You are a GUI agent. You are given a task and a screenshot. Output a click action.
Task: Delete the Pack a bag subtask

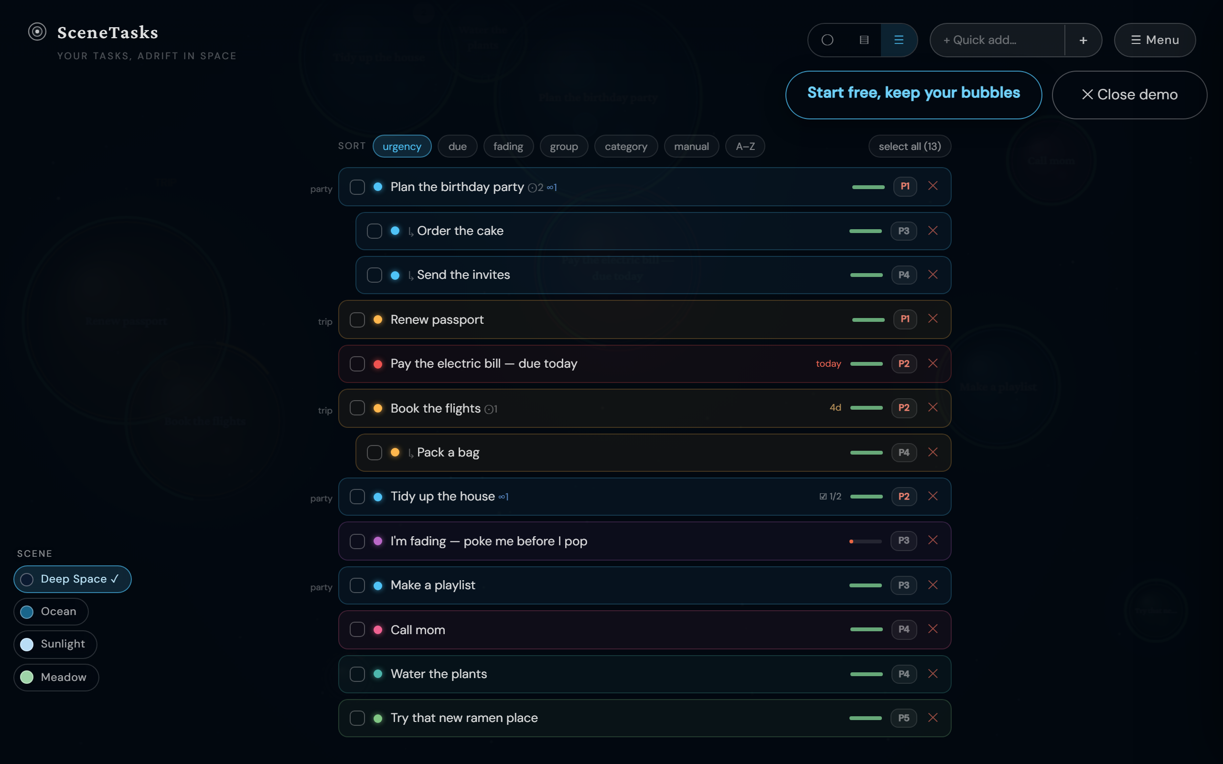(933, 452)
